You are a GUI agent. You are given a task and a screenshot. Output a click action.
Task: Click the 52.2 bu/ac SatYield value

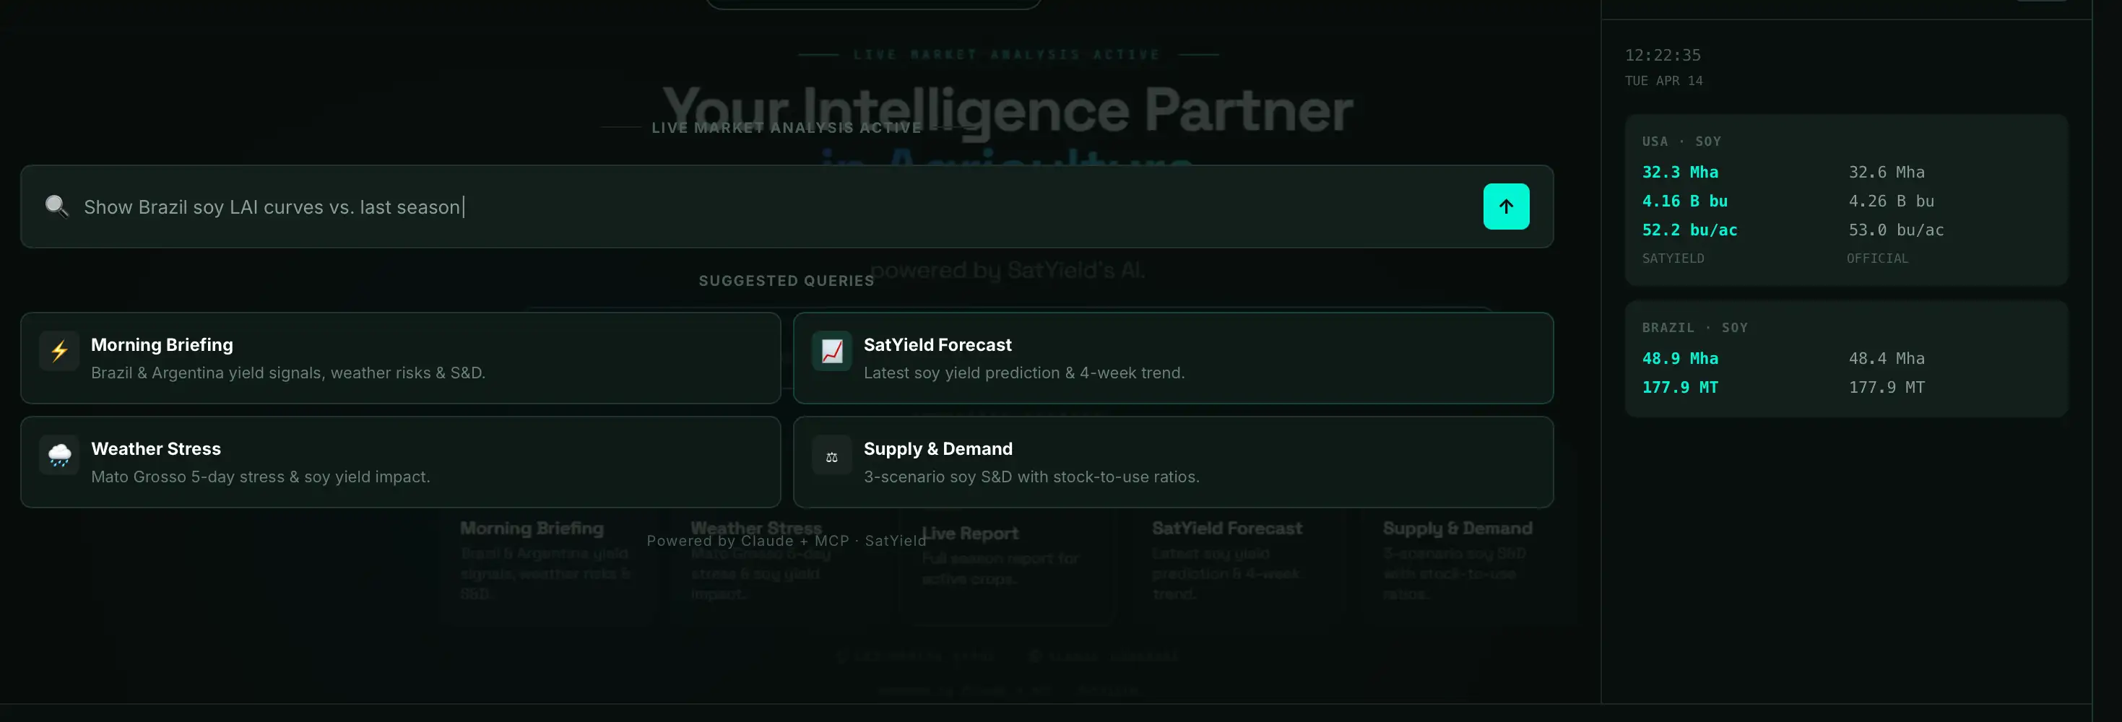(1689, 230)
